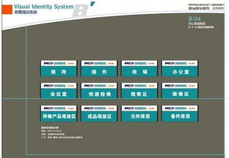Click the 待修产品堆放区 sign card
The height and width of the screenshot is (158, 229).
tap(59, 113)
